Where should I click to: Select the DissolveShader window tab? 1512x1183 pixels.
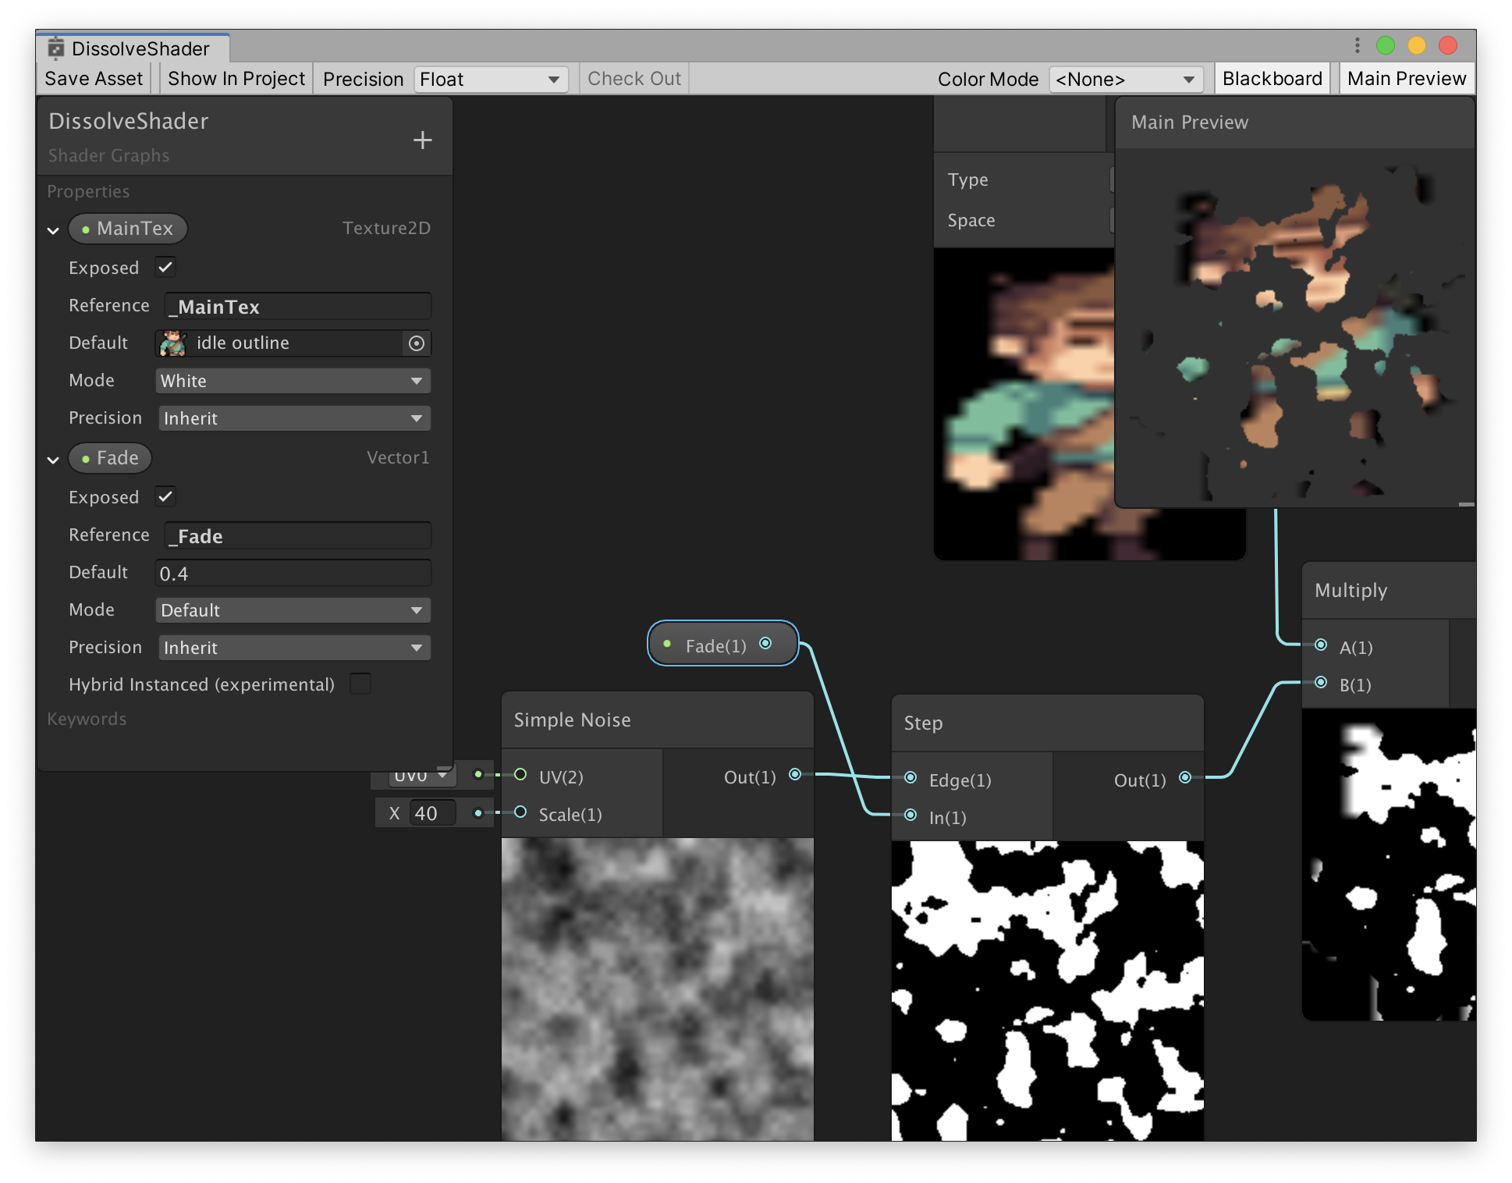(133, 48)
